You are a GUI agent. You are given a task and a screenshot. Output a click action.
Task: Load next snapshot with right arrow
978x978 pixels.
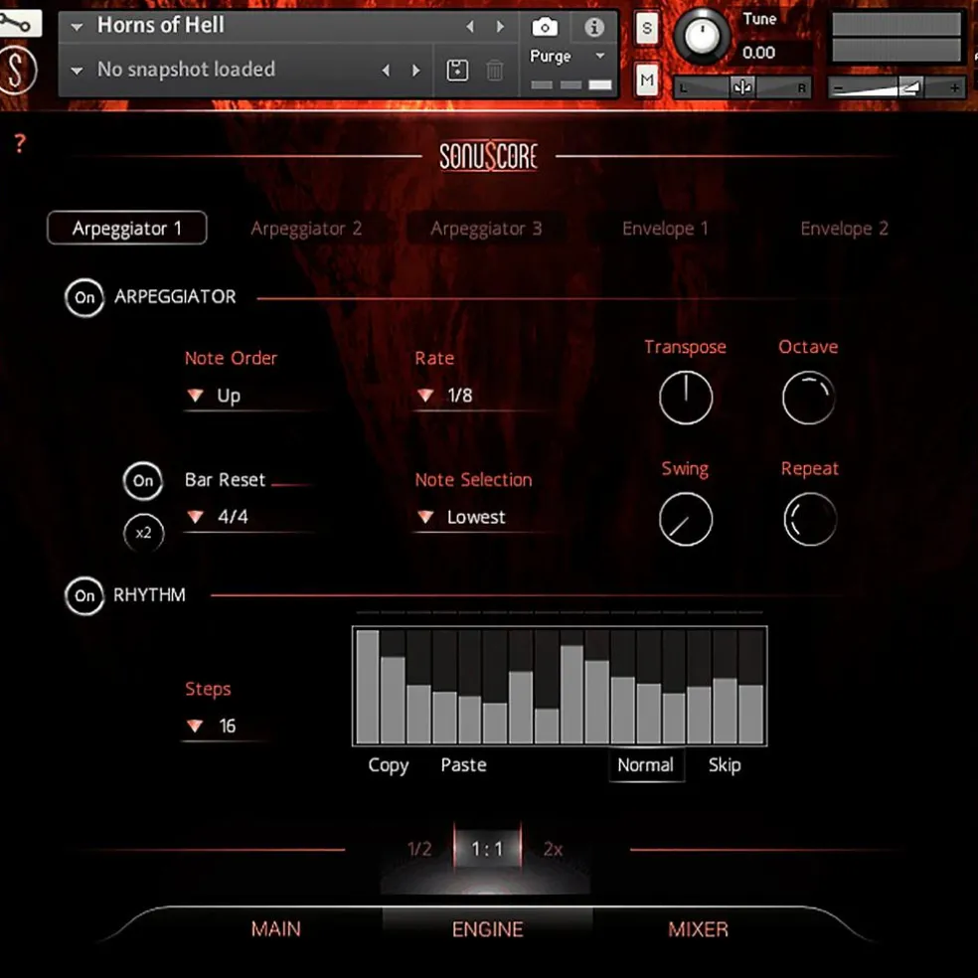coord(415,70)
